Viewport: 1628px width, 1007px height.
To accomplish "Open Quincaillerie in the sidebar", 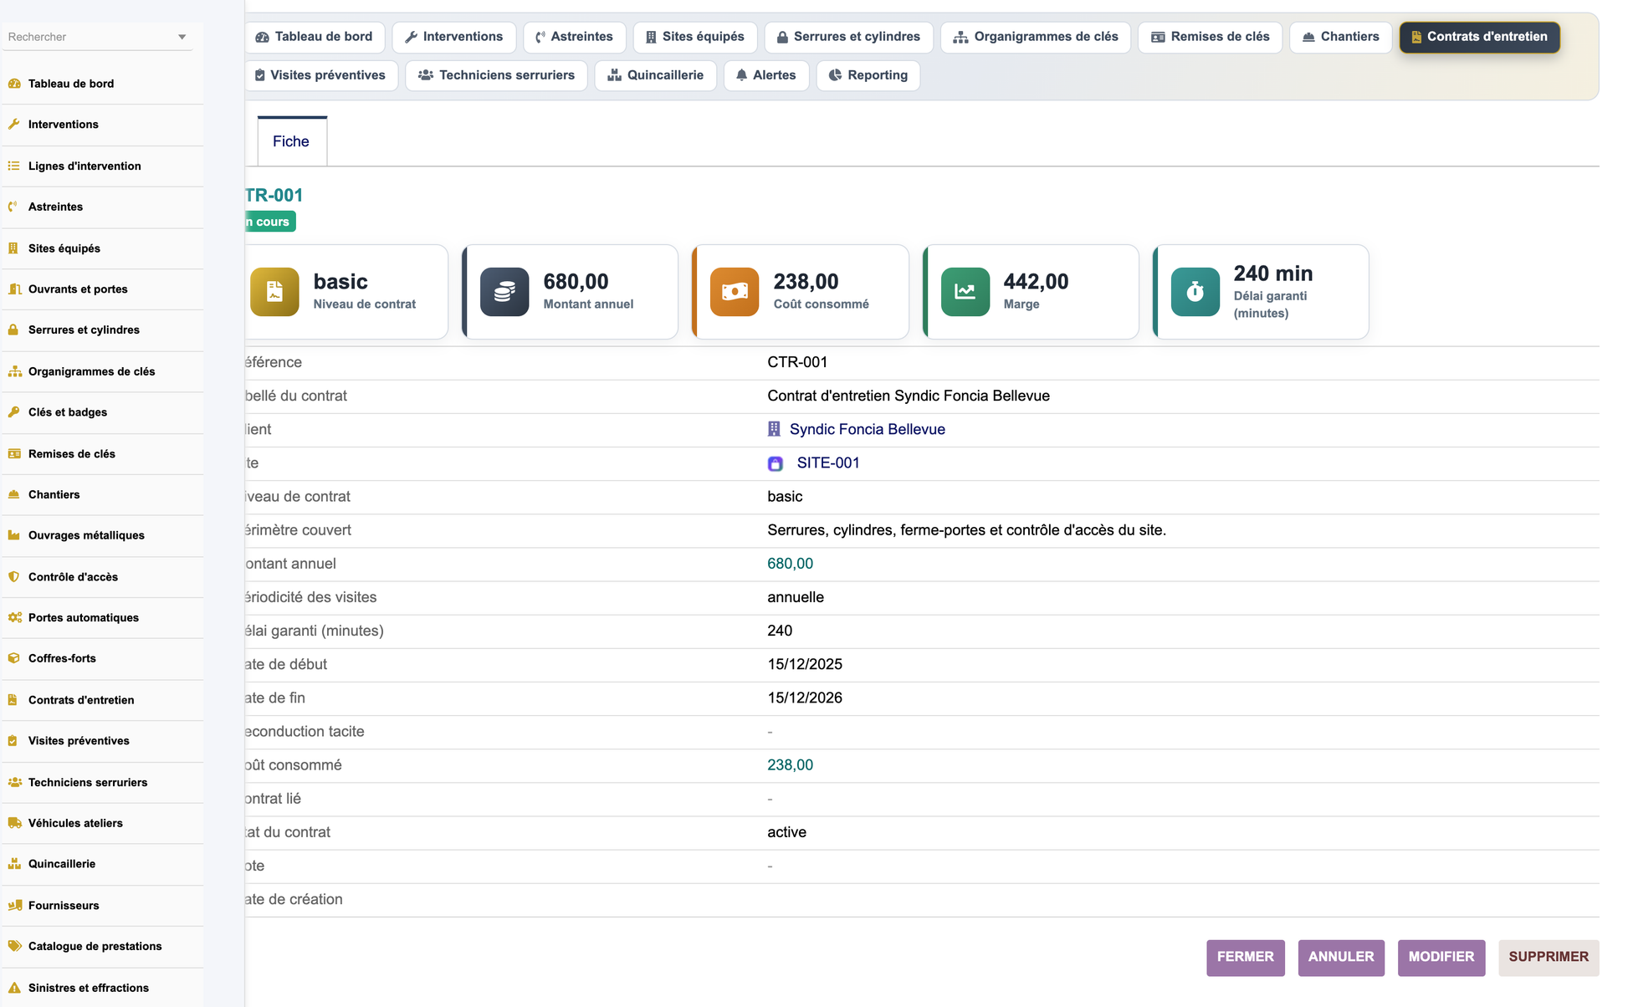I will (x=62, y=864).
